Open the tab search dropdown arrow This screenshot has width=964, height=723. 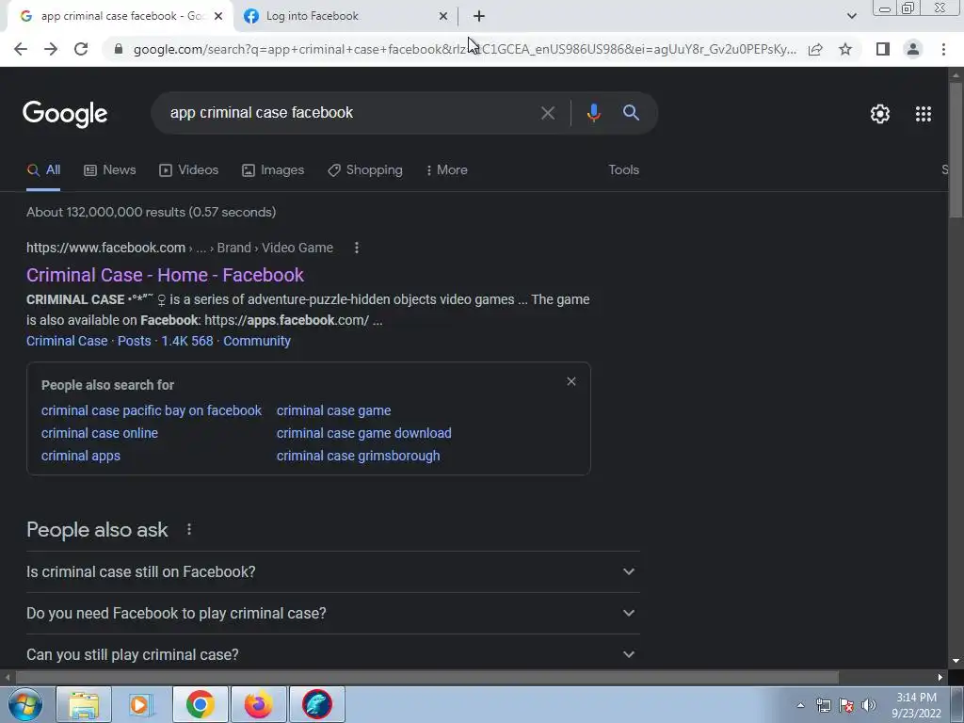coord(851,17)
